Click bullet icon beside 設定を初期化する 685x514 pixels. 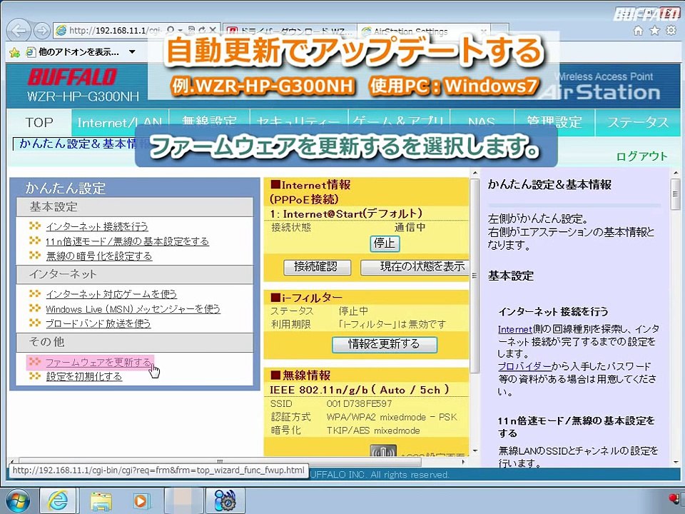(x=35, y=376)
